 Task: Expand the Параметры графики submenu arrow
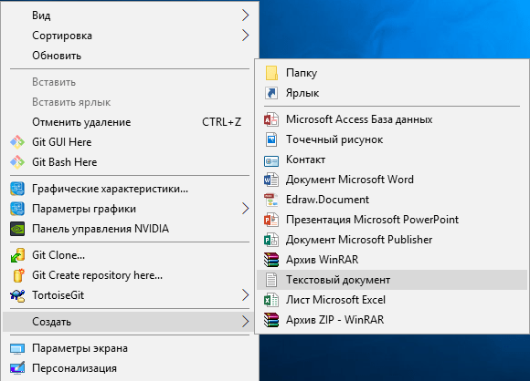[246, 209]
